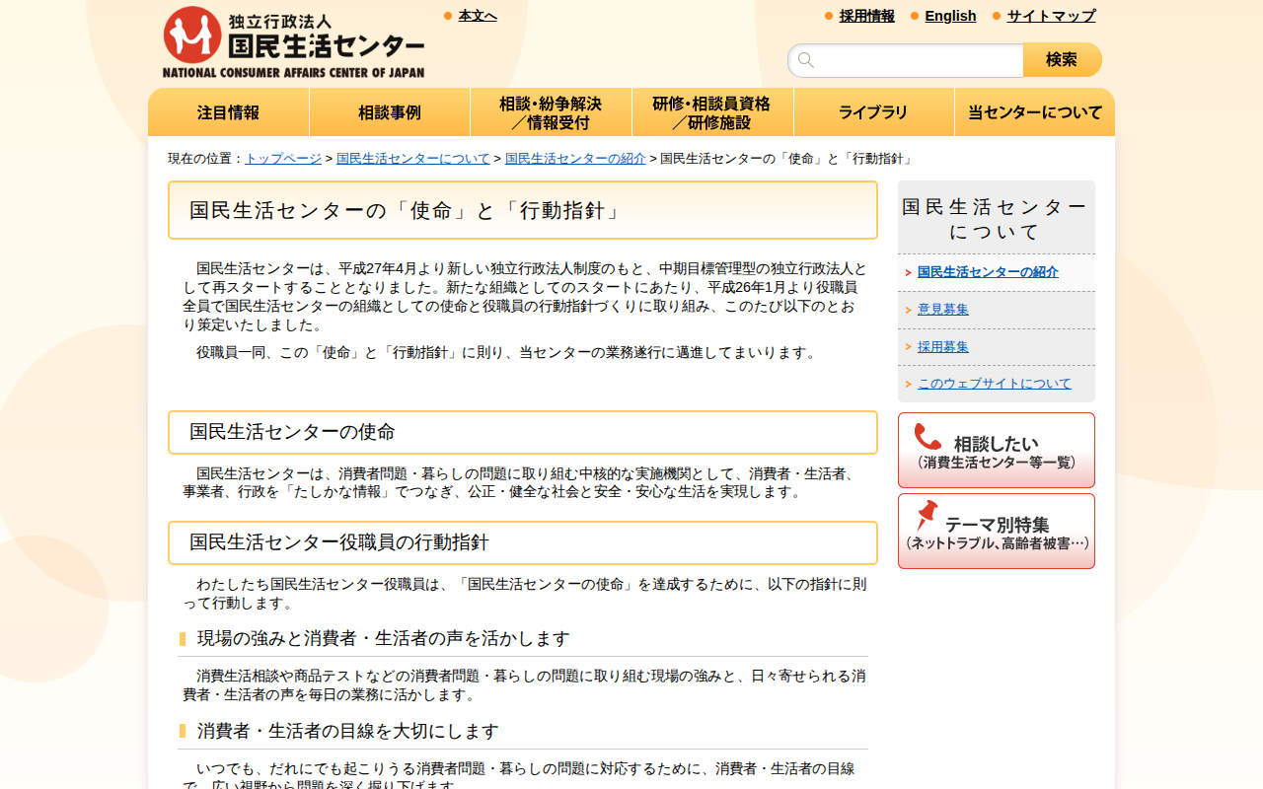The height and width of the screenshot is (789, 1263).
Task: Open このウェブサイトについて in sidebar
Action: [995, 384]
